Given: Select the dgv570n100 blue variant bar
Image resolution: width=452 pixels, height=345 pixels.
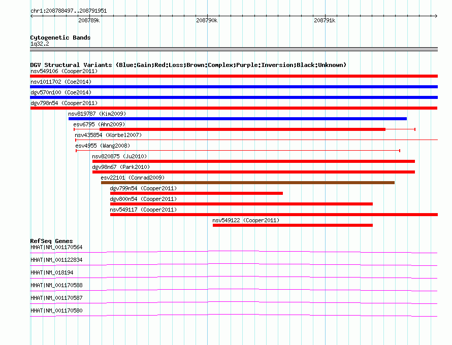Looking at the screenshot, I should [x=234, y=97].
